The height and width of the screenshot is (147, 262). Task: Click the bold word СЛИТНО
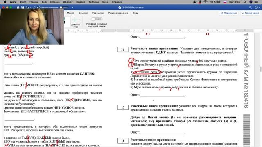(87, 73)
